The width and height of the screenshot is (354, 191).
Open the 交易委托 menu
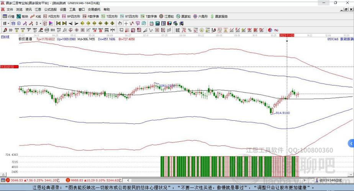click(94, 10)
